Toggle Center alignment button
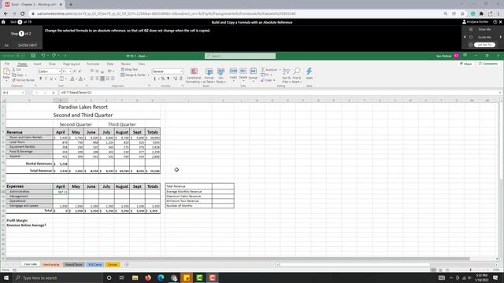Viewport: 504px width, 283px height. 97,79
